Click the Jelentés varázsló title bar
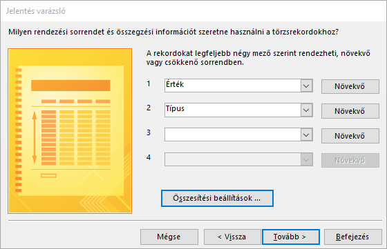Viewport: 387px width, 249px height. pyautogui.click(x=193, y=11)
